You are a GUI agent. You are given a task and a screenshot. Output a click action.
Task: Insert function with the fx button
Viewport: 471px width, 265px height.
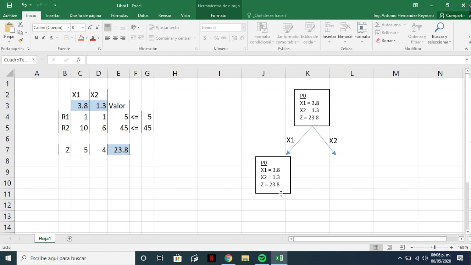(78, 60)
